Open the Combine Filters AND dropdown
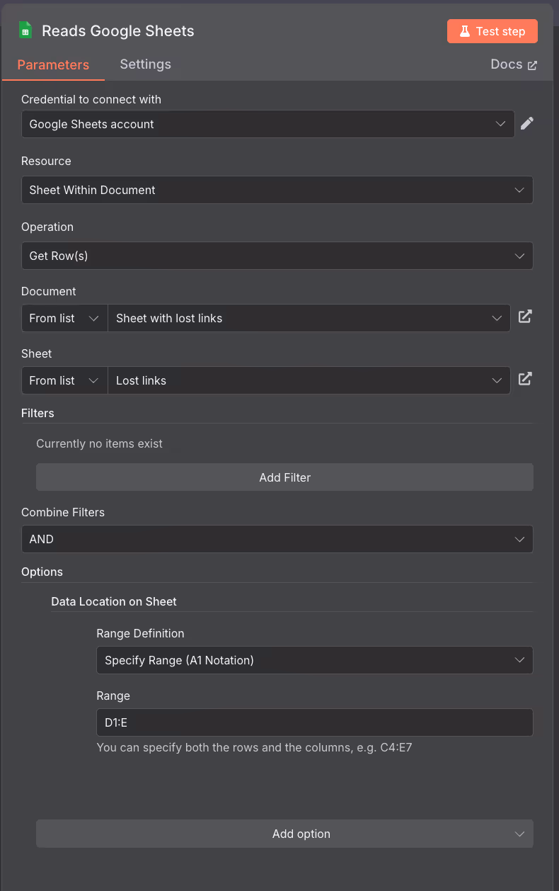Image resolution: width=559 pixels, height=891 pixels. coord(277,539)
